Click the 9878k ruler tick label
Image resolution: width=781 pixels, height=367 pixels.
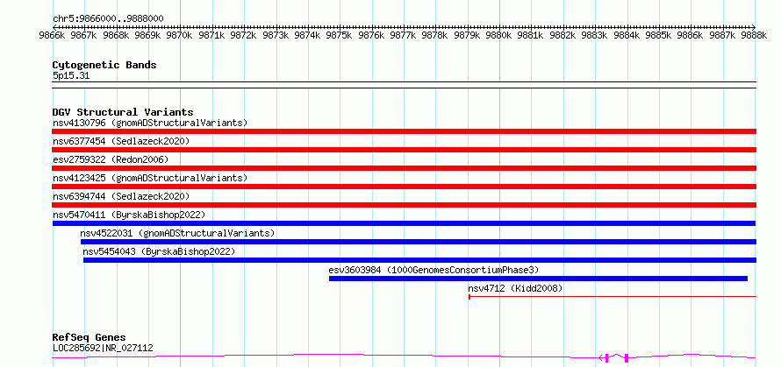[x=436, y=35]
